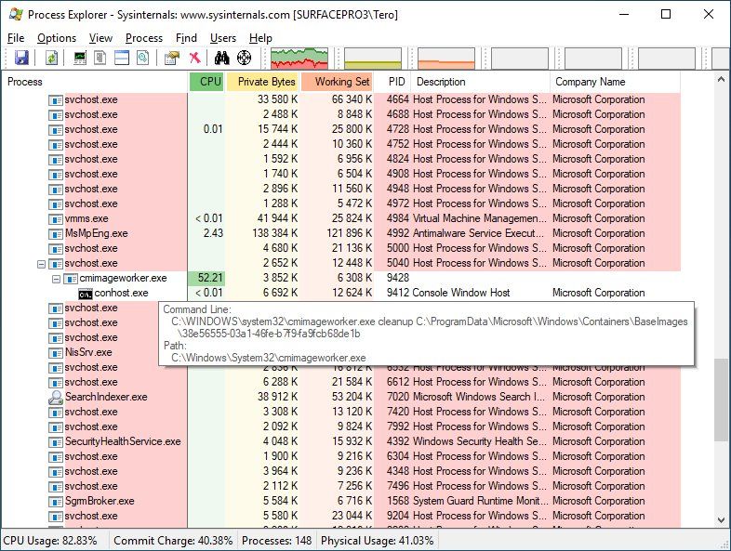Click System Guard Runtime Monitor description

[x=480, y=501]
